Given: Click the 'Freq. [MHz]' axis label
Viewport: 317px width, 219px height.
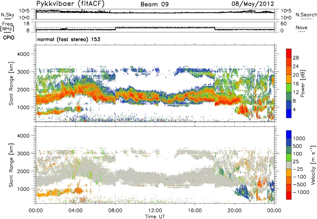Looking at the screenshot, I should pos(7,26).
